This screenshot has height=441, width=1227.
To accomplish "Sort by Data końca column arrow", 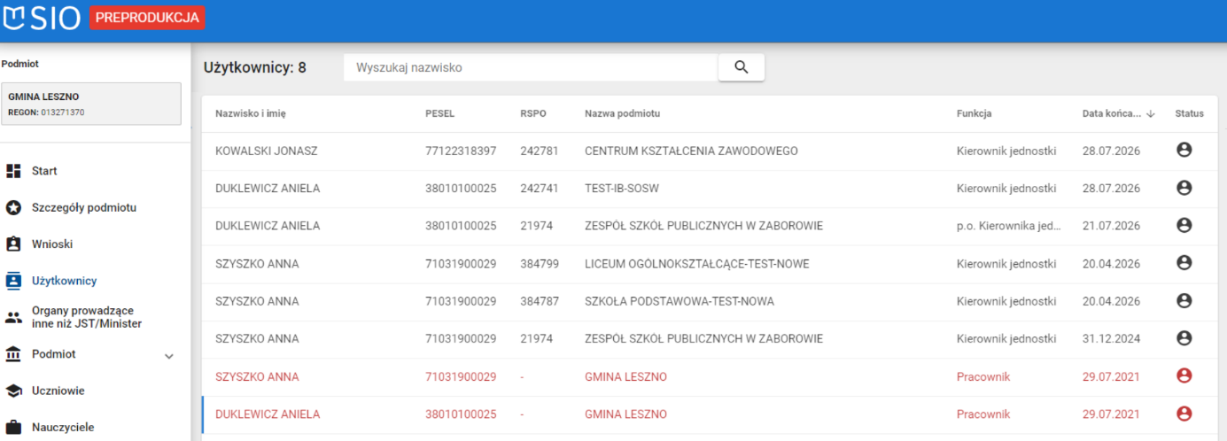I will [1151, 113].
